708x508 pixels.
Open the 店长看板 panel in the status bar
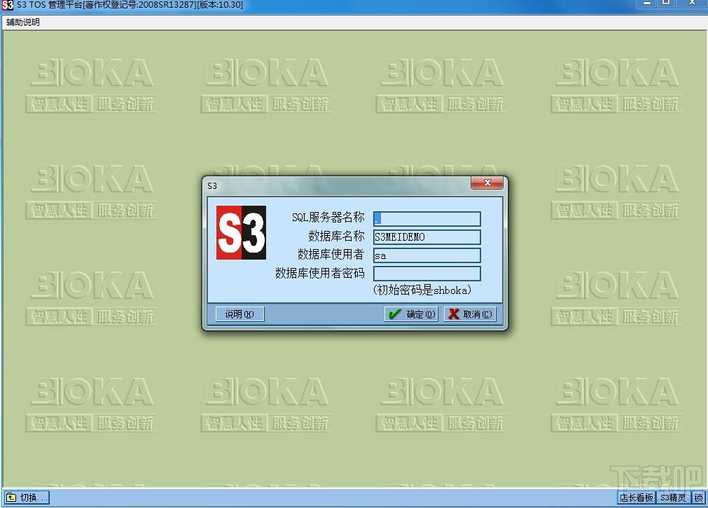point(636,498)
